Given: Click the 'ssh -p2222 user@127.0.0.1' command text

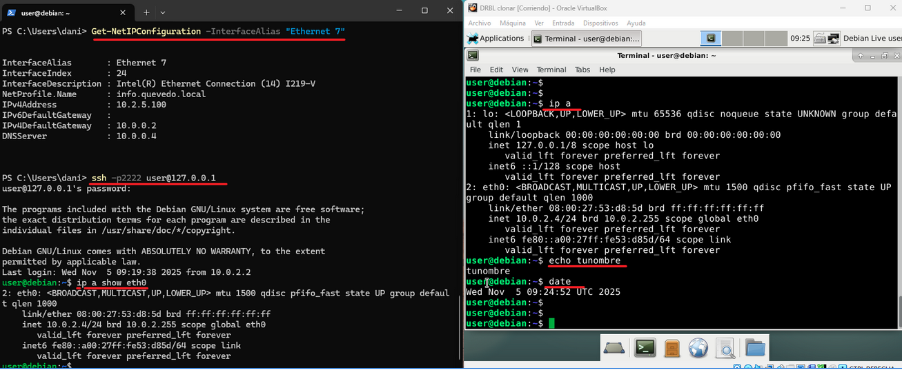Looking at the screenshot, I should click(153, 178).
